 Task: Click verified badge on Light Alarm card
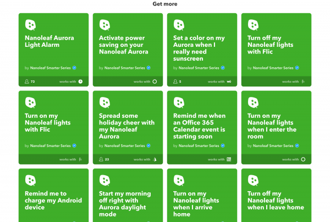[x=74, y=68]
